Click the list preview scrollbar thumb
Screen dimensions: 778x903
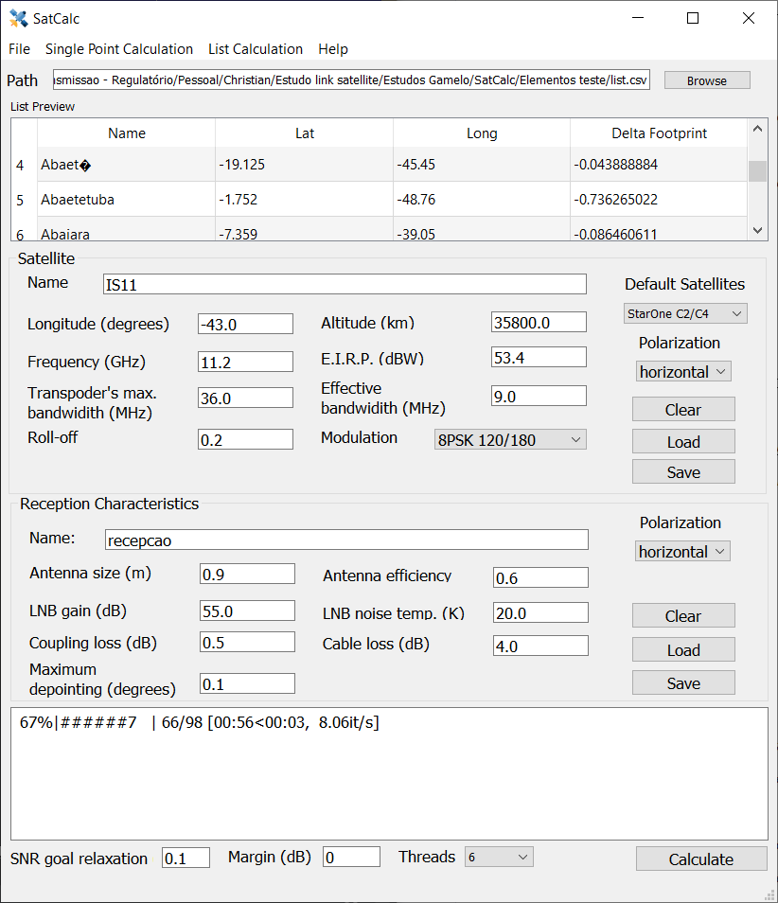tap(757, 171)
